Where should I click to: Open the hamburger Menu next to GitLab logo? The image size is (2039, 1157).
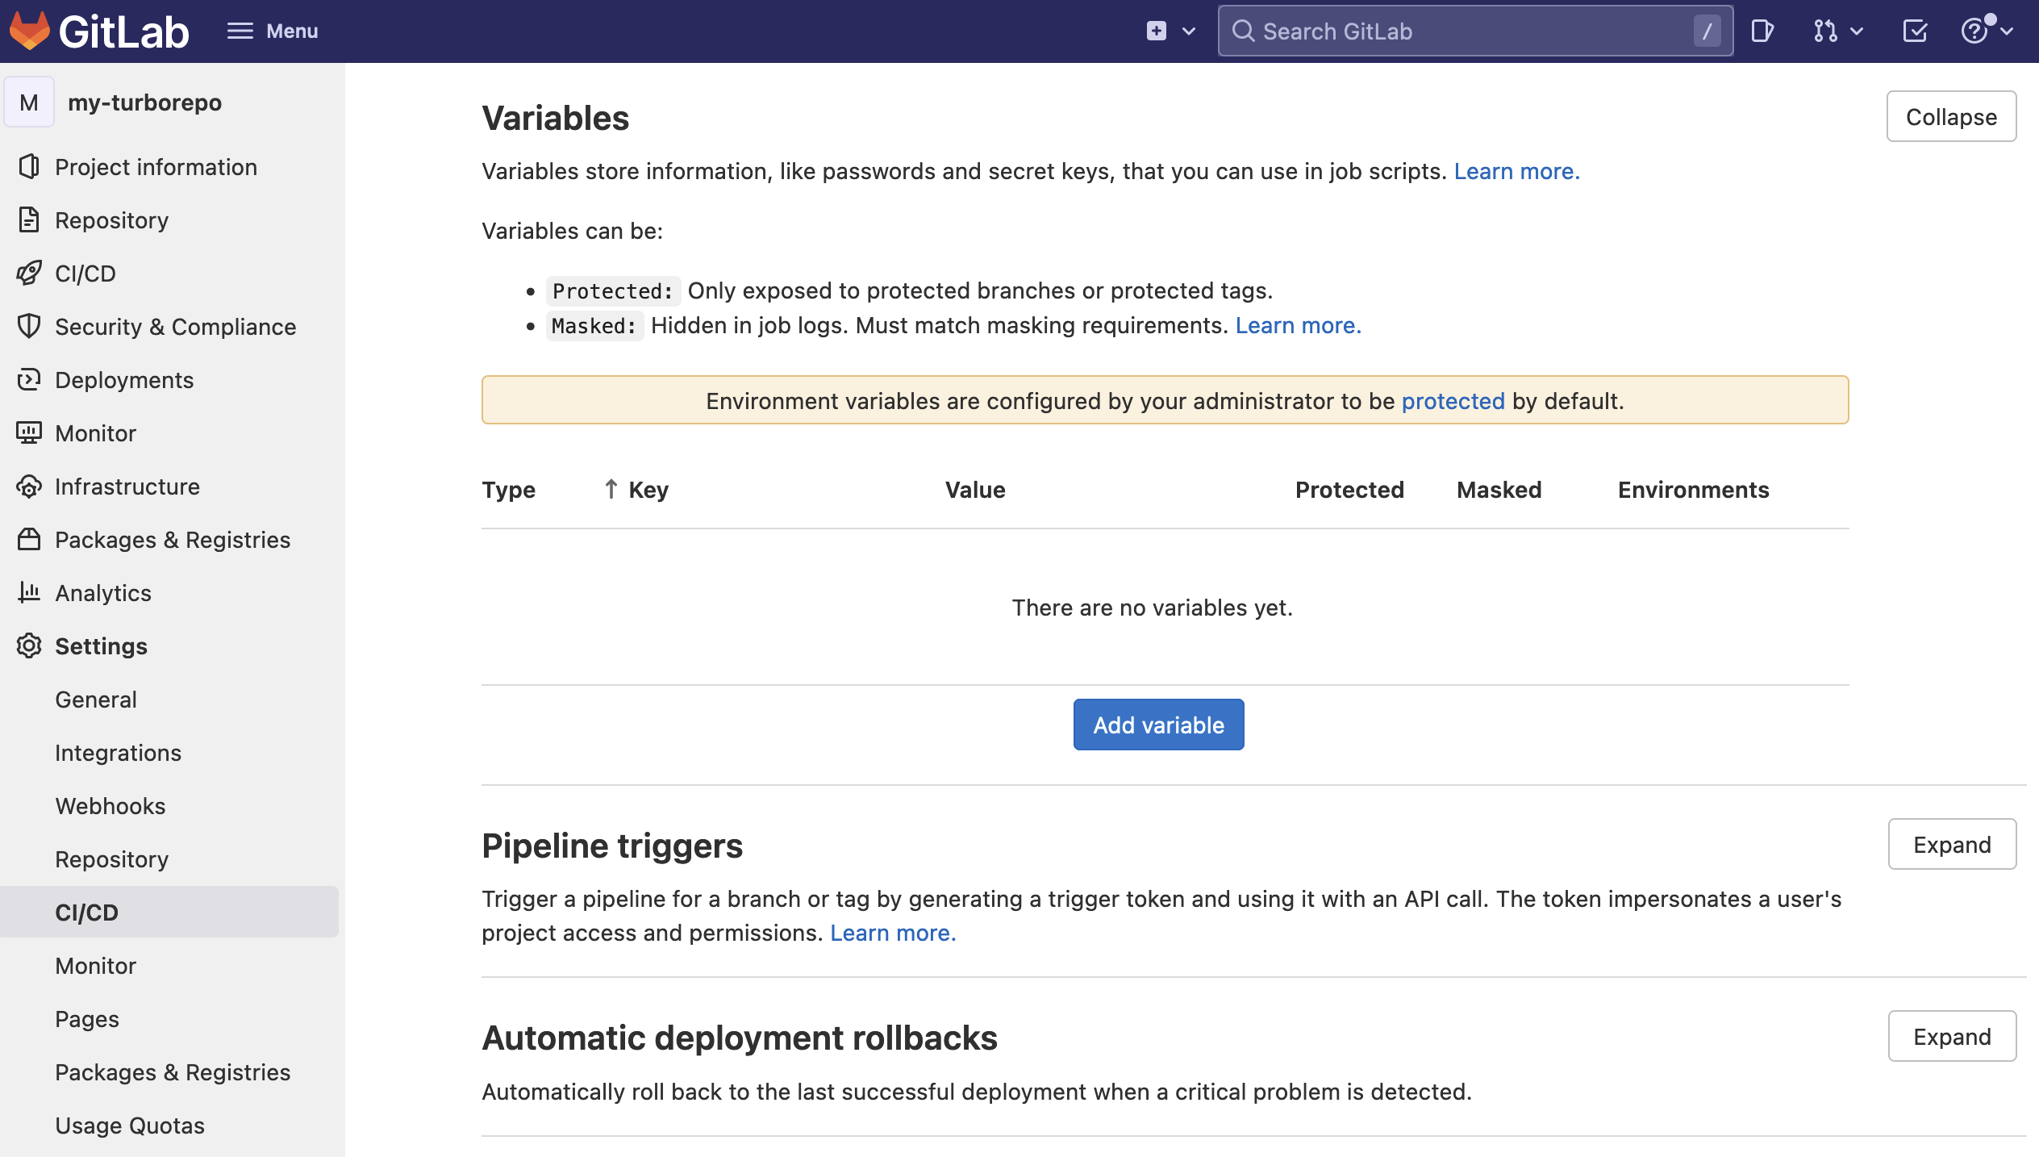pyautogui.click(x=273, y=31)
